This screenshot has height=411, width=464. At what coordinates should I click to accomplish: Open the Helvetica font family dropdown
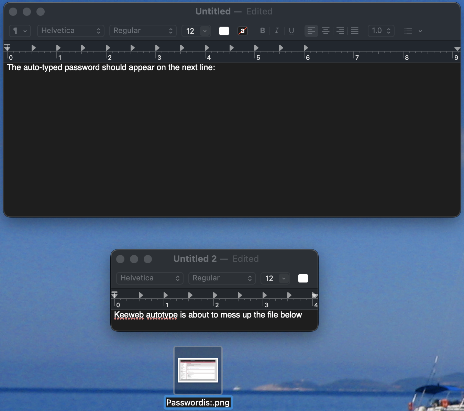(70, 31)
